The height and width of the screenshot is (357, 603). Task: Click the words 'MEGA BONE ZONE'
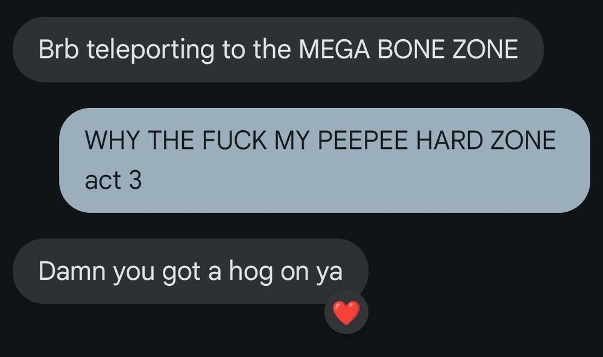(x=408, y=49)
